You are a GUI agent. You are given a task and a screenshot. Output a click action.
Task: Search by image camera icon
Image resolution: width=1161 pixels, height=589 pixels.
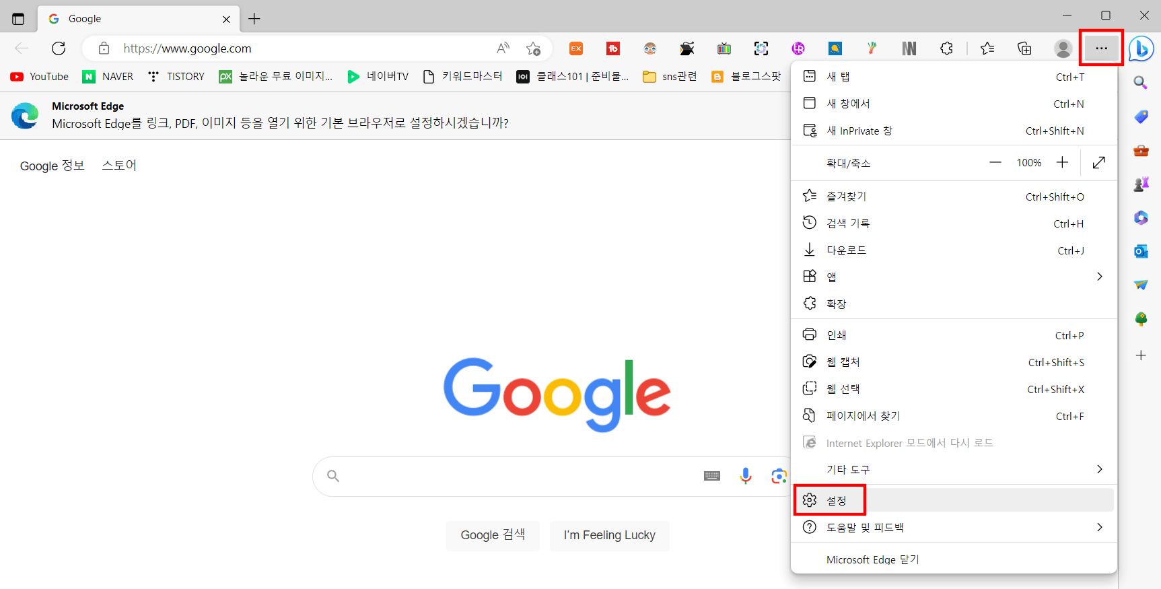[x=779, y=476]
